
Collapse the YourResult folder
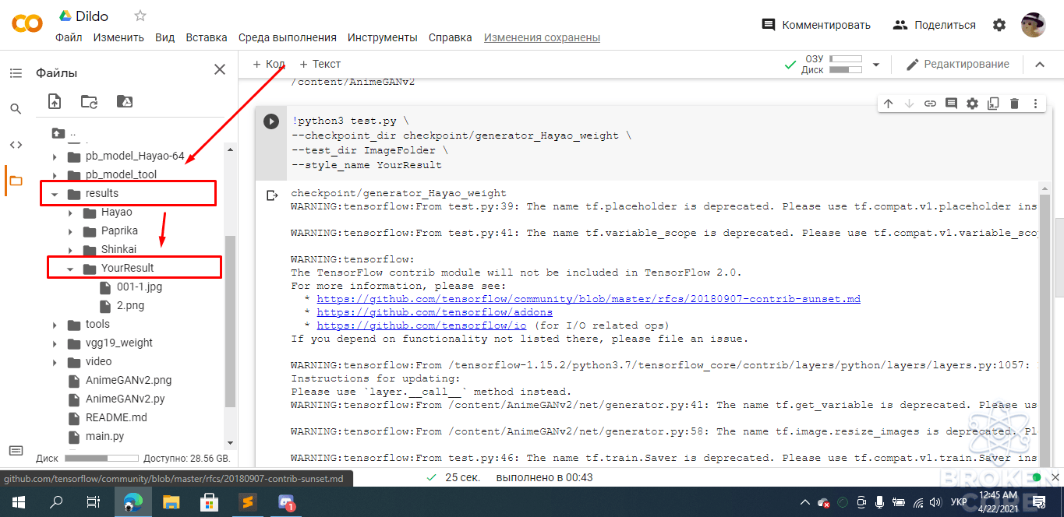coord(69,269)
